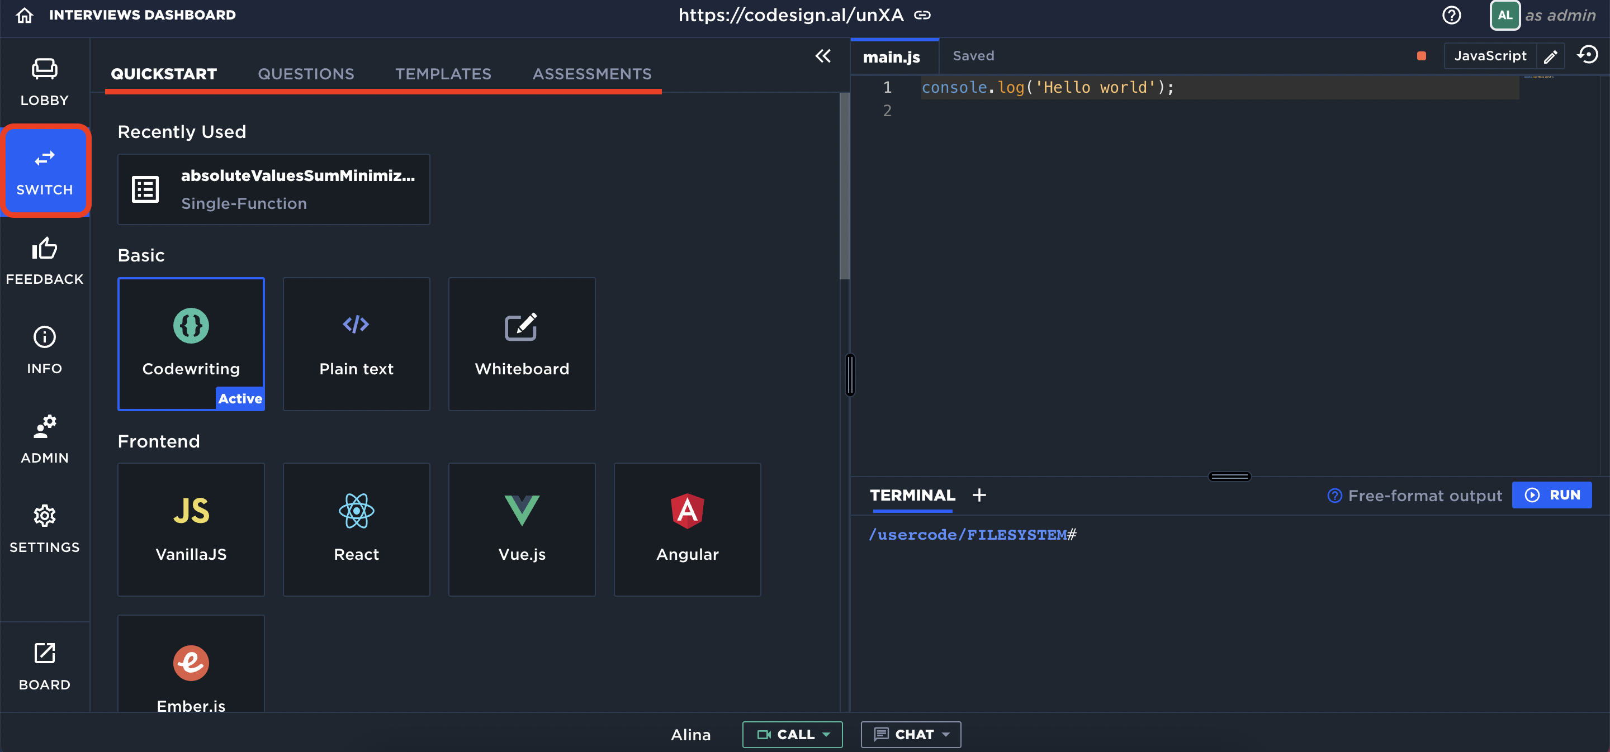Collapse the left panel with double chevron
The image size is (1610, 752).
823,55
